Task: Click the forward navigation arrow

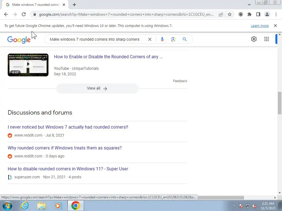Action: [15, 14]
